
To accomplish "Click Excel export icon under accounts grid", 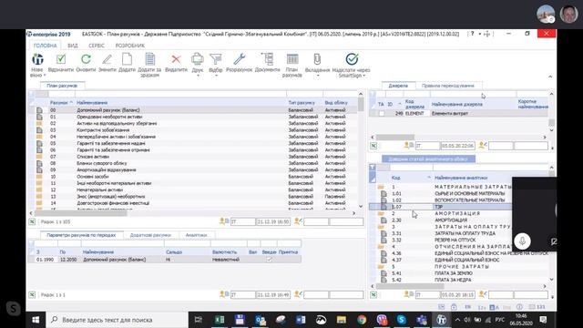I will point(32,221).
